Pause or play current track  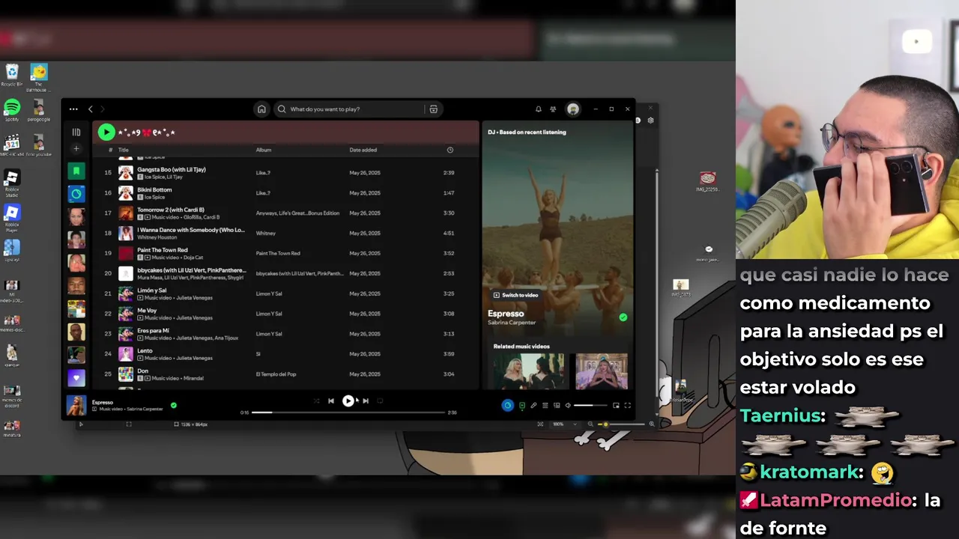348,401
